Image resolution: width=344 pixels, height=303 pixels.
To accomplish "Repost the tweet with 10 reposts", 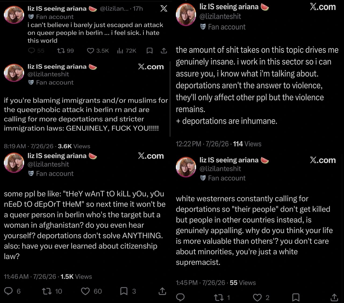I will 47,291.
